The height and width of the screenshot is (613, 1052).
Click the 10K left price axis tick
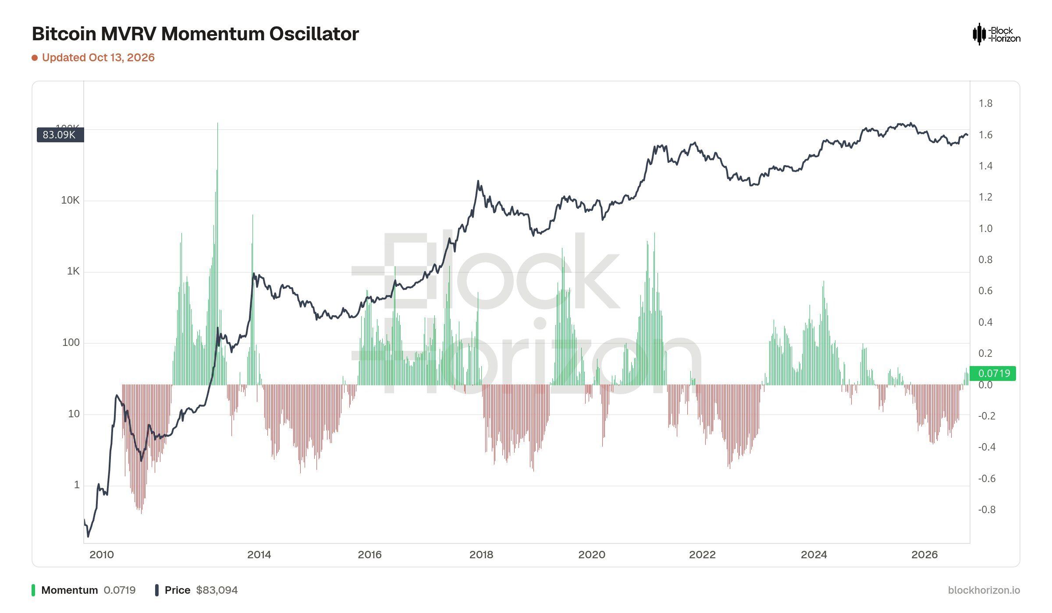(x=70, y=200)
